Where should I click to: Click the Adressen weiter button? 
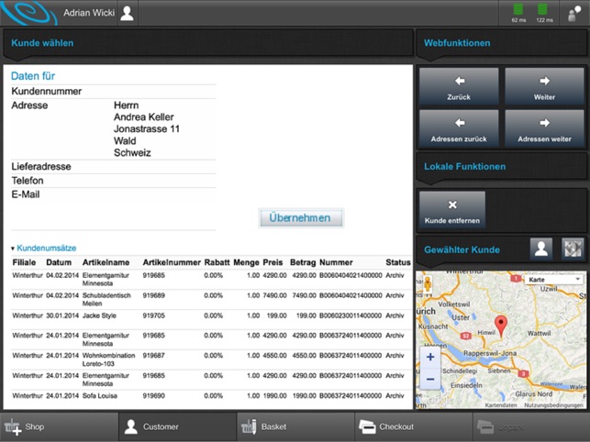[x=544, y=128]
